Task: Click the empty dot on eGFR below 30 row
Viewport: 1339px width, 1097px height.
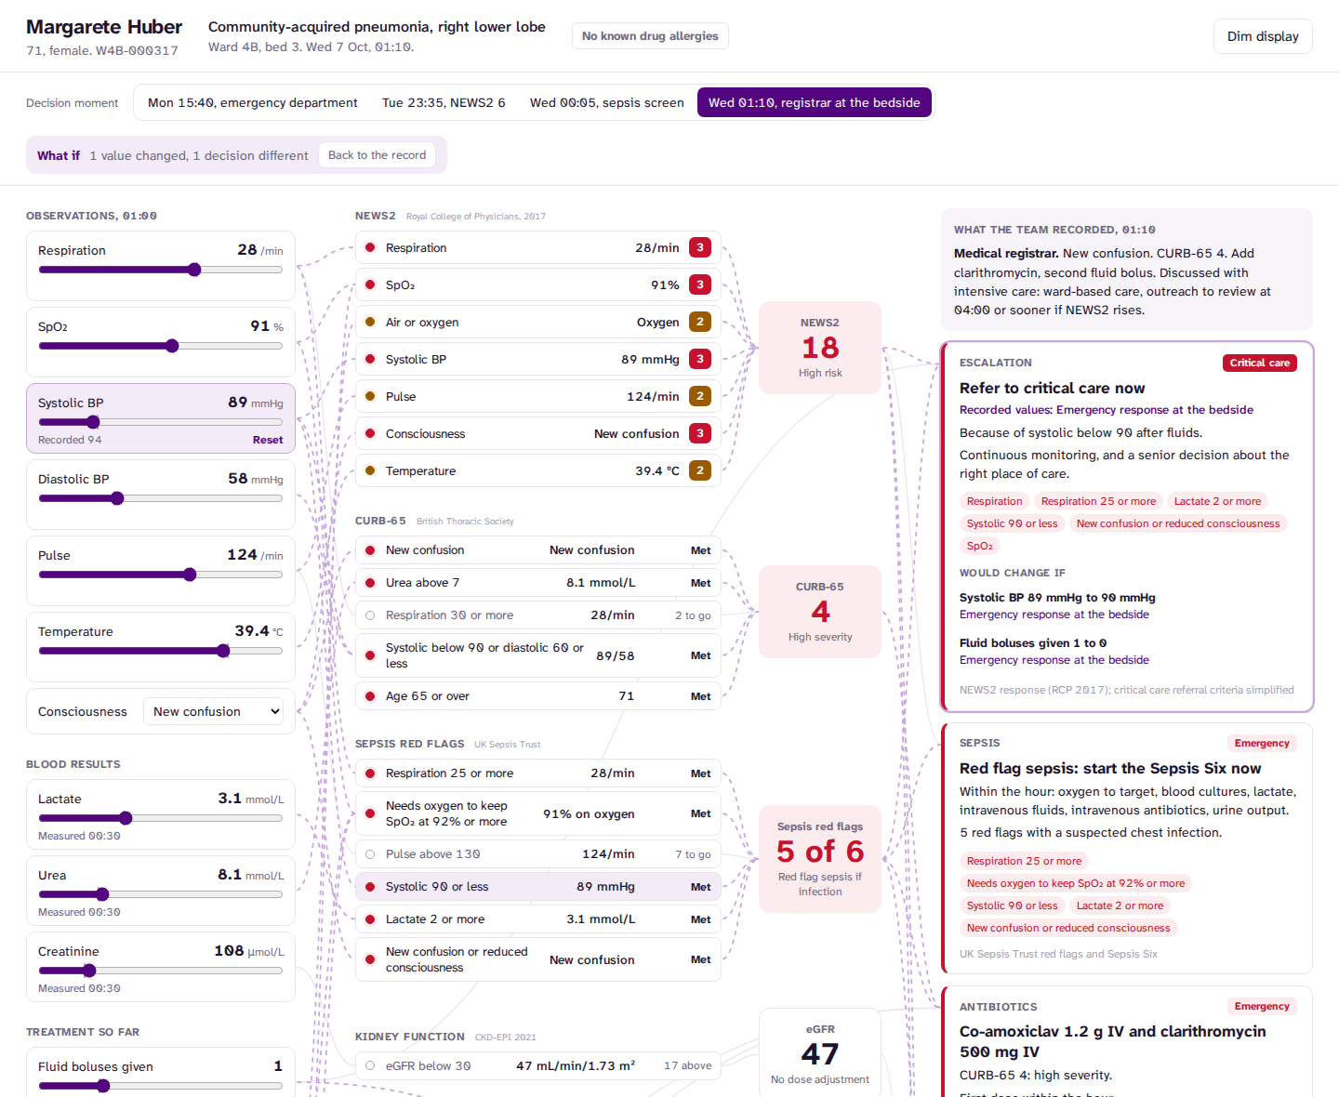Action: coord(370,1066)
